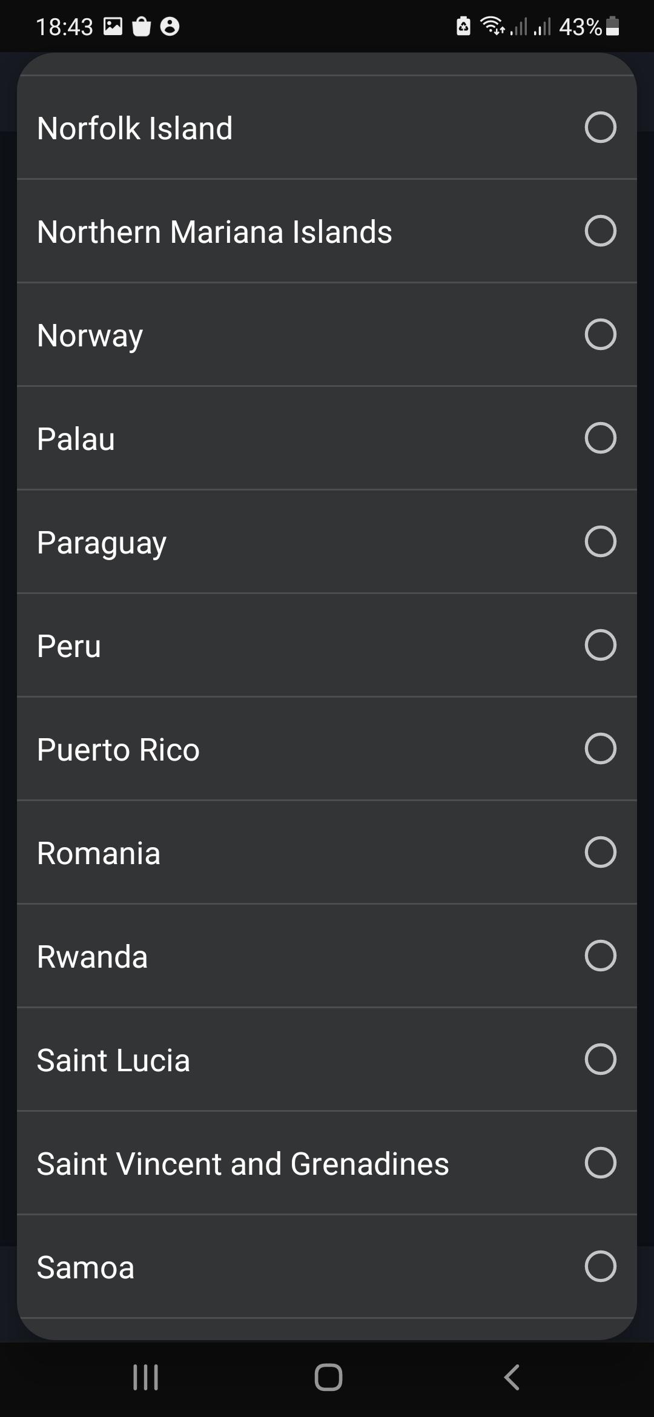
Task: Tap the Romania country label
Action: click(x=99, y=853)
